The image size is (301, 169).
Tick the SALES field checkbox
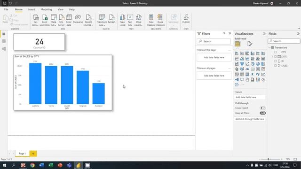(x=276, y=66)
